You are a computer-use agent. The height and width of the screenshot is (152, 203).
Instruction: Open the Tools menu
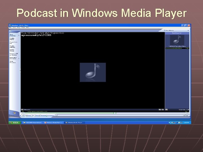23,28
